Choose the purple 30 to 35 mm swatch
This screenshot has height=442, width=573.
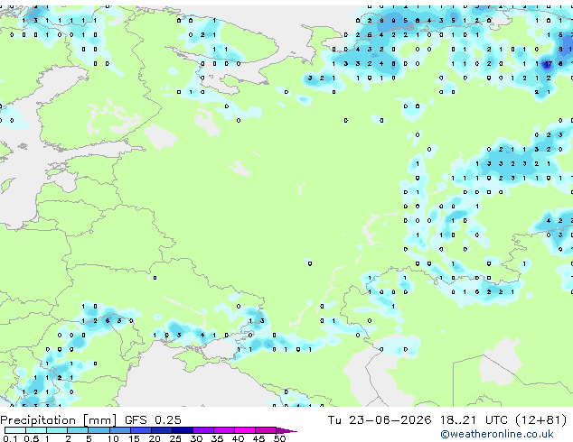(x=203, y=430)
